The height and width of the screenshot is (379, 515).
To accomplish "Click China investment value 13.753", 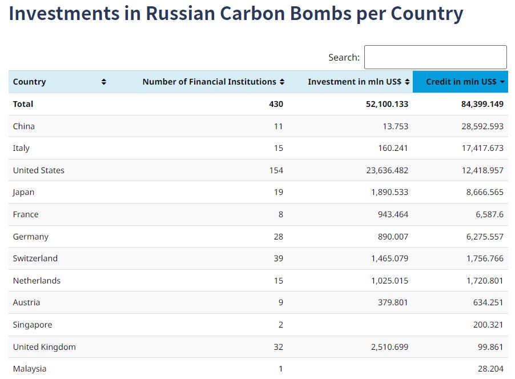I will pyautogui.click(x=396, y=126).
